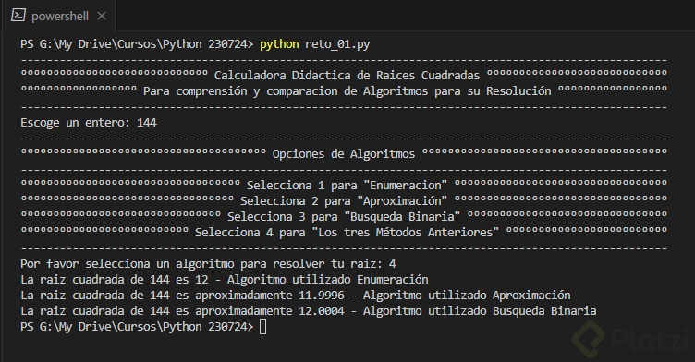
Task: Click the line 'Selecciona 3 para "Busqueda Binaria"'
Action: (344, 217)
